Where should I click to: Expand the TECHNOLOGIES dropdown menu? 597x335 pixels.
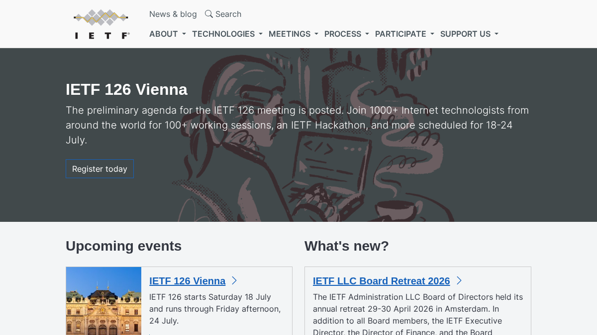227,34
